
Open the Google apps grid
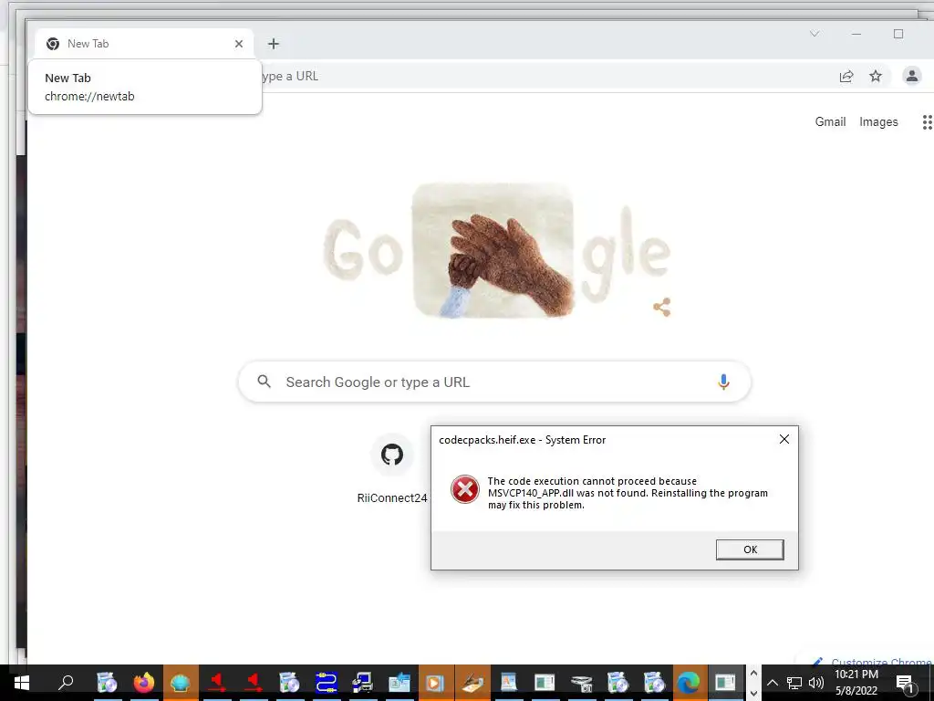[927, 122]
